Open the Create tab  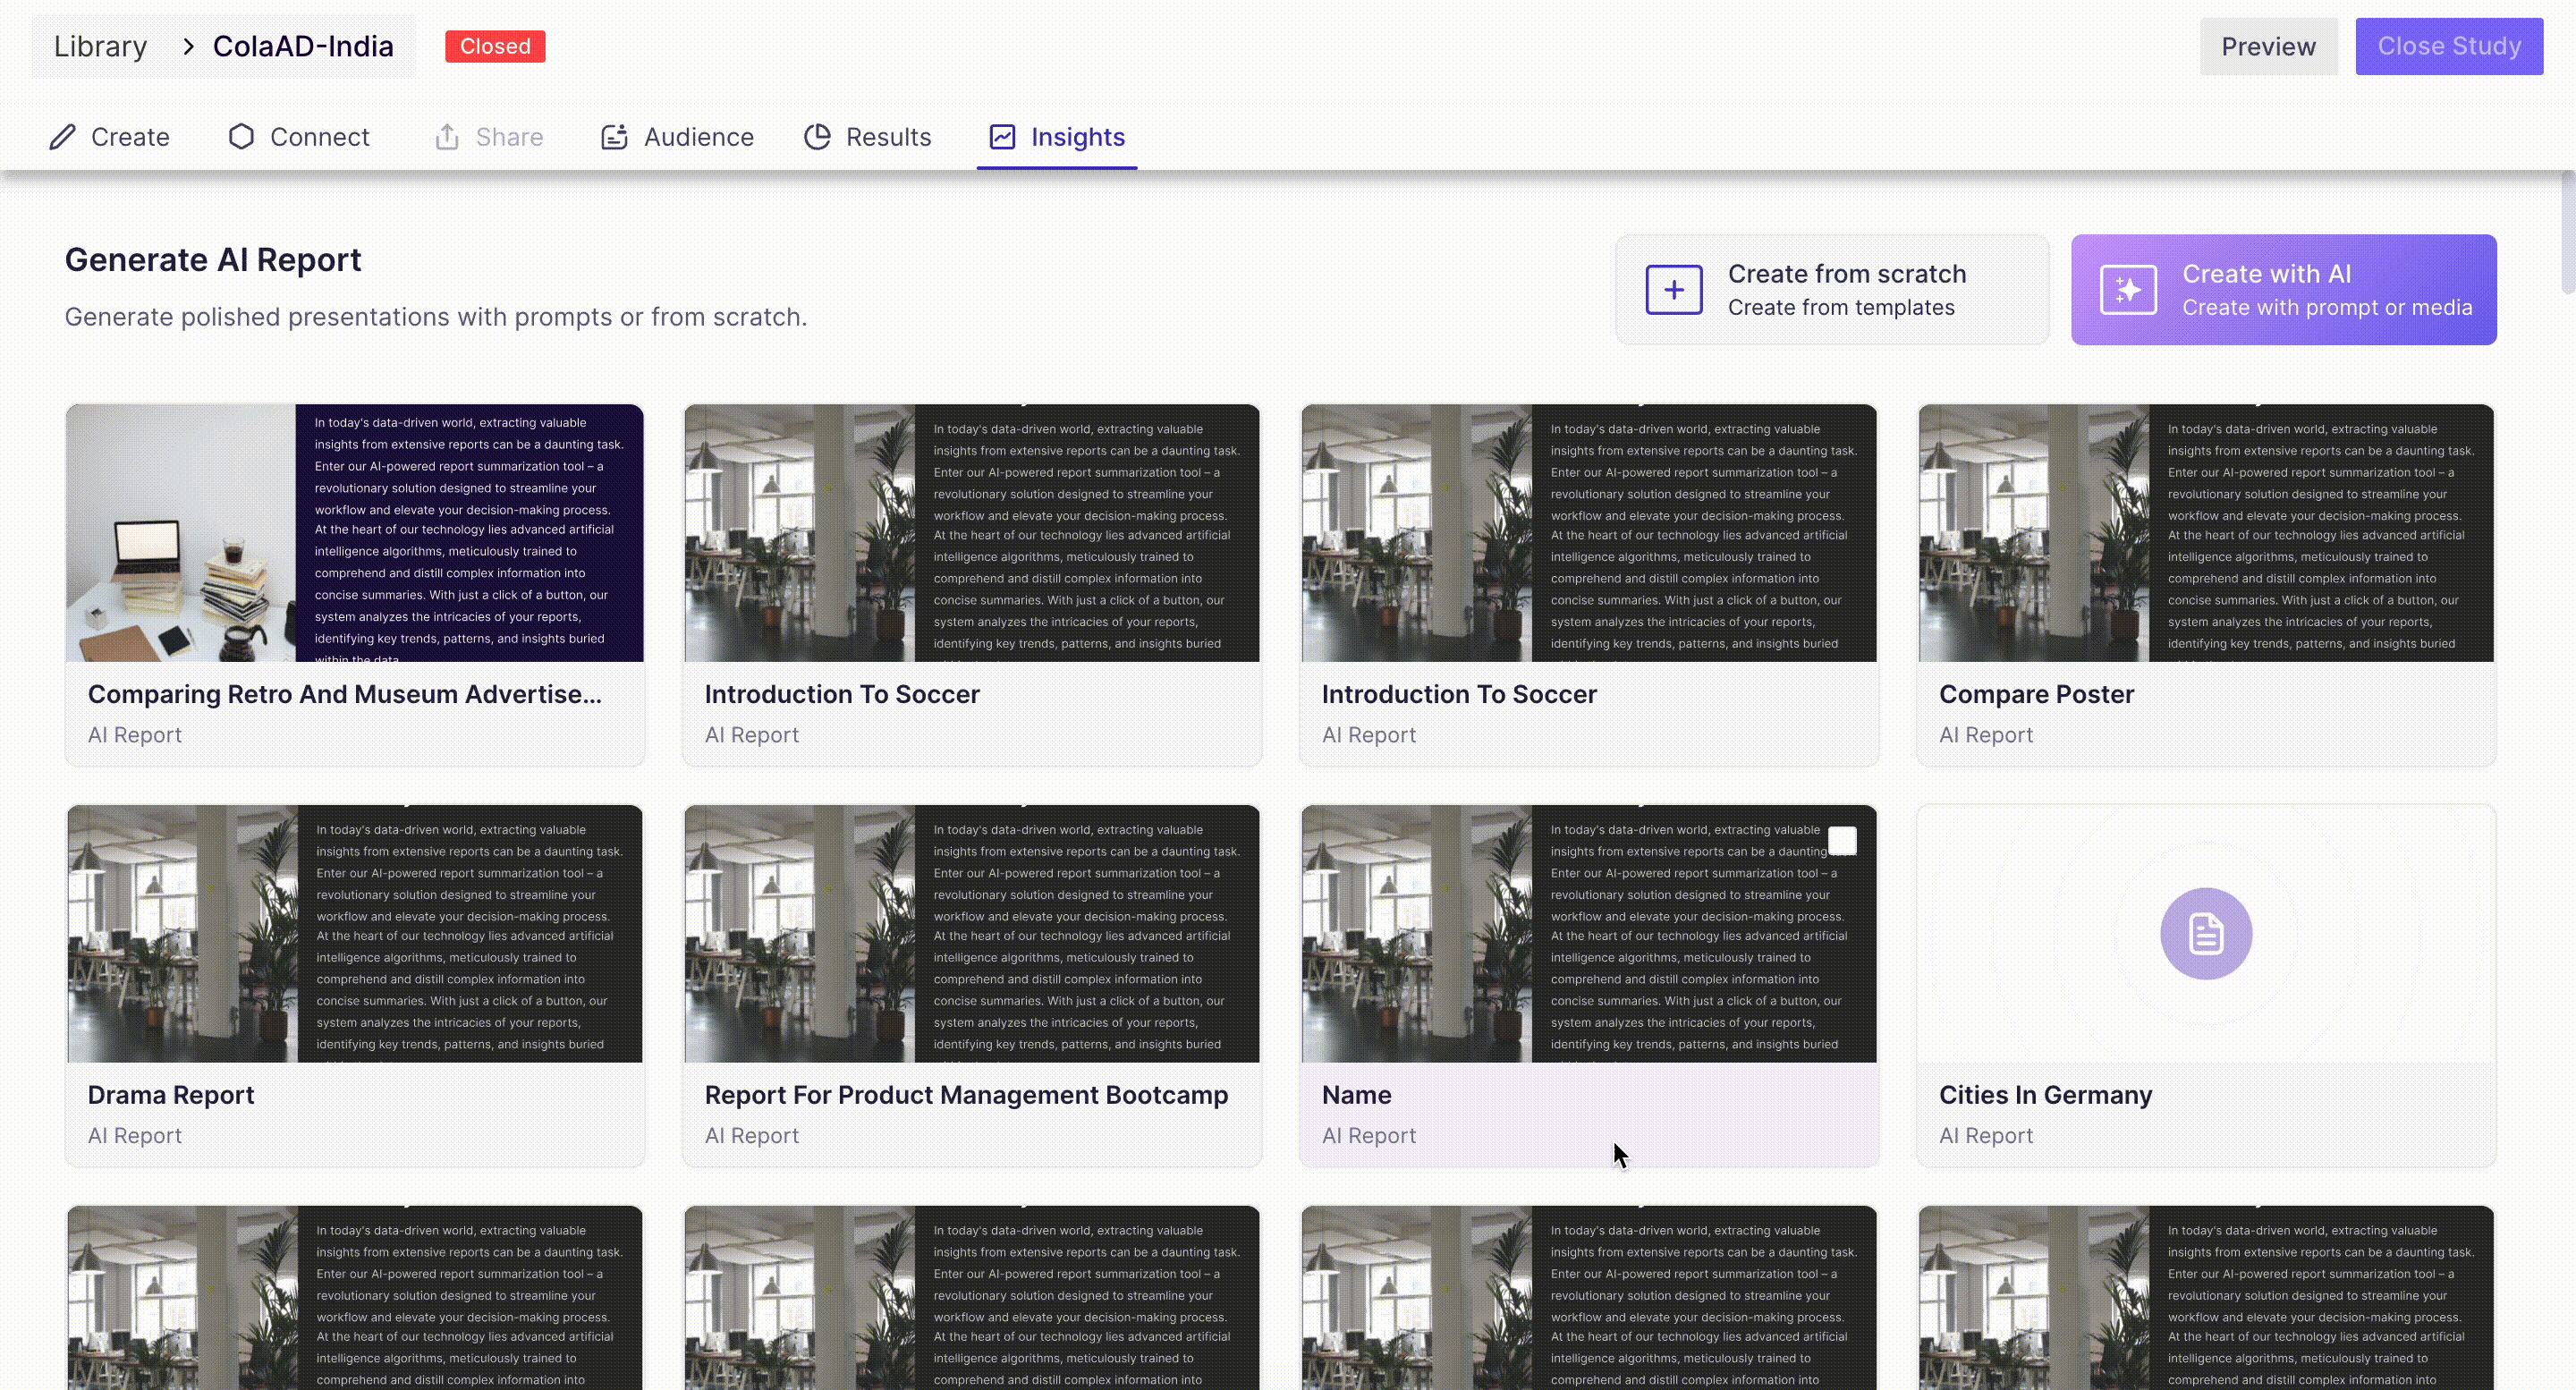pos(110,137)
